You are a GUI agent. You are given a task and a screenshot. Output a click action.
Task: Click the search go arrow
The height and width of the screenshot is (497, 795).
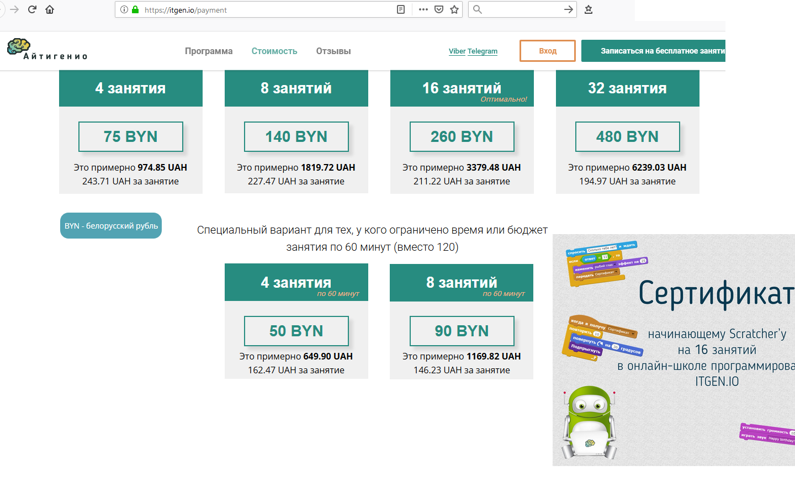coord(569,9)
